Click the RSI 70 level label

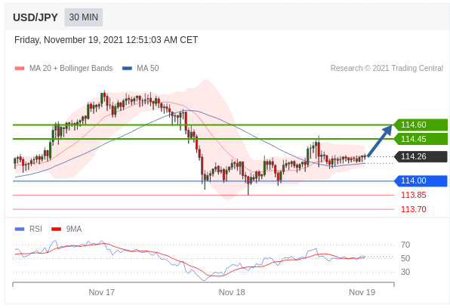click(x=405, y=245)
